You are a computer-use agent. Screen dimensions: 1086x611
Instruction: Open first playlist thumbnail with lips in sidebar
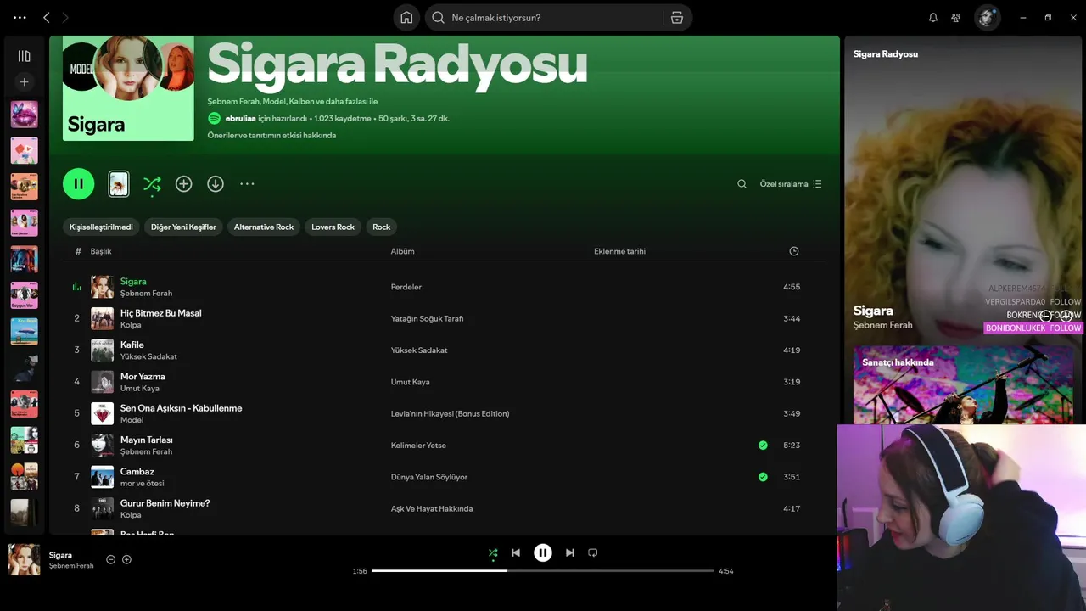24,114
